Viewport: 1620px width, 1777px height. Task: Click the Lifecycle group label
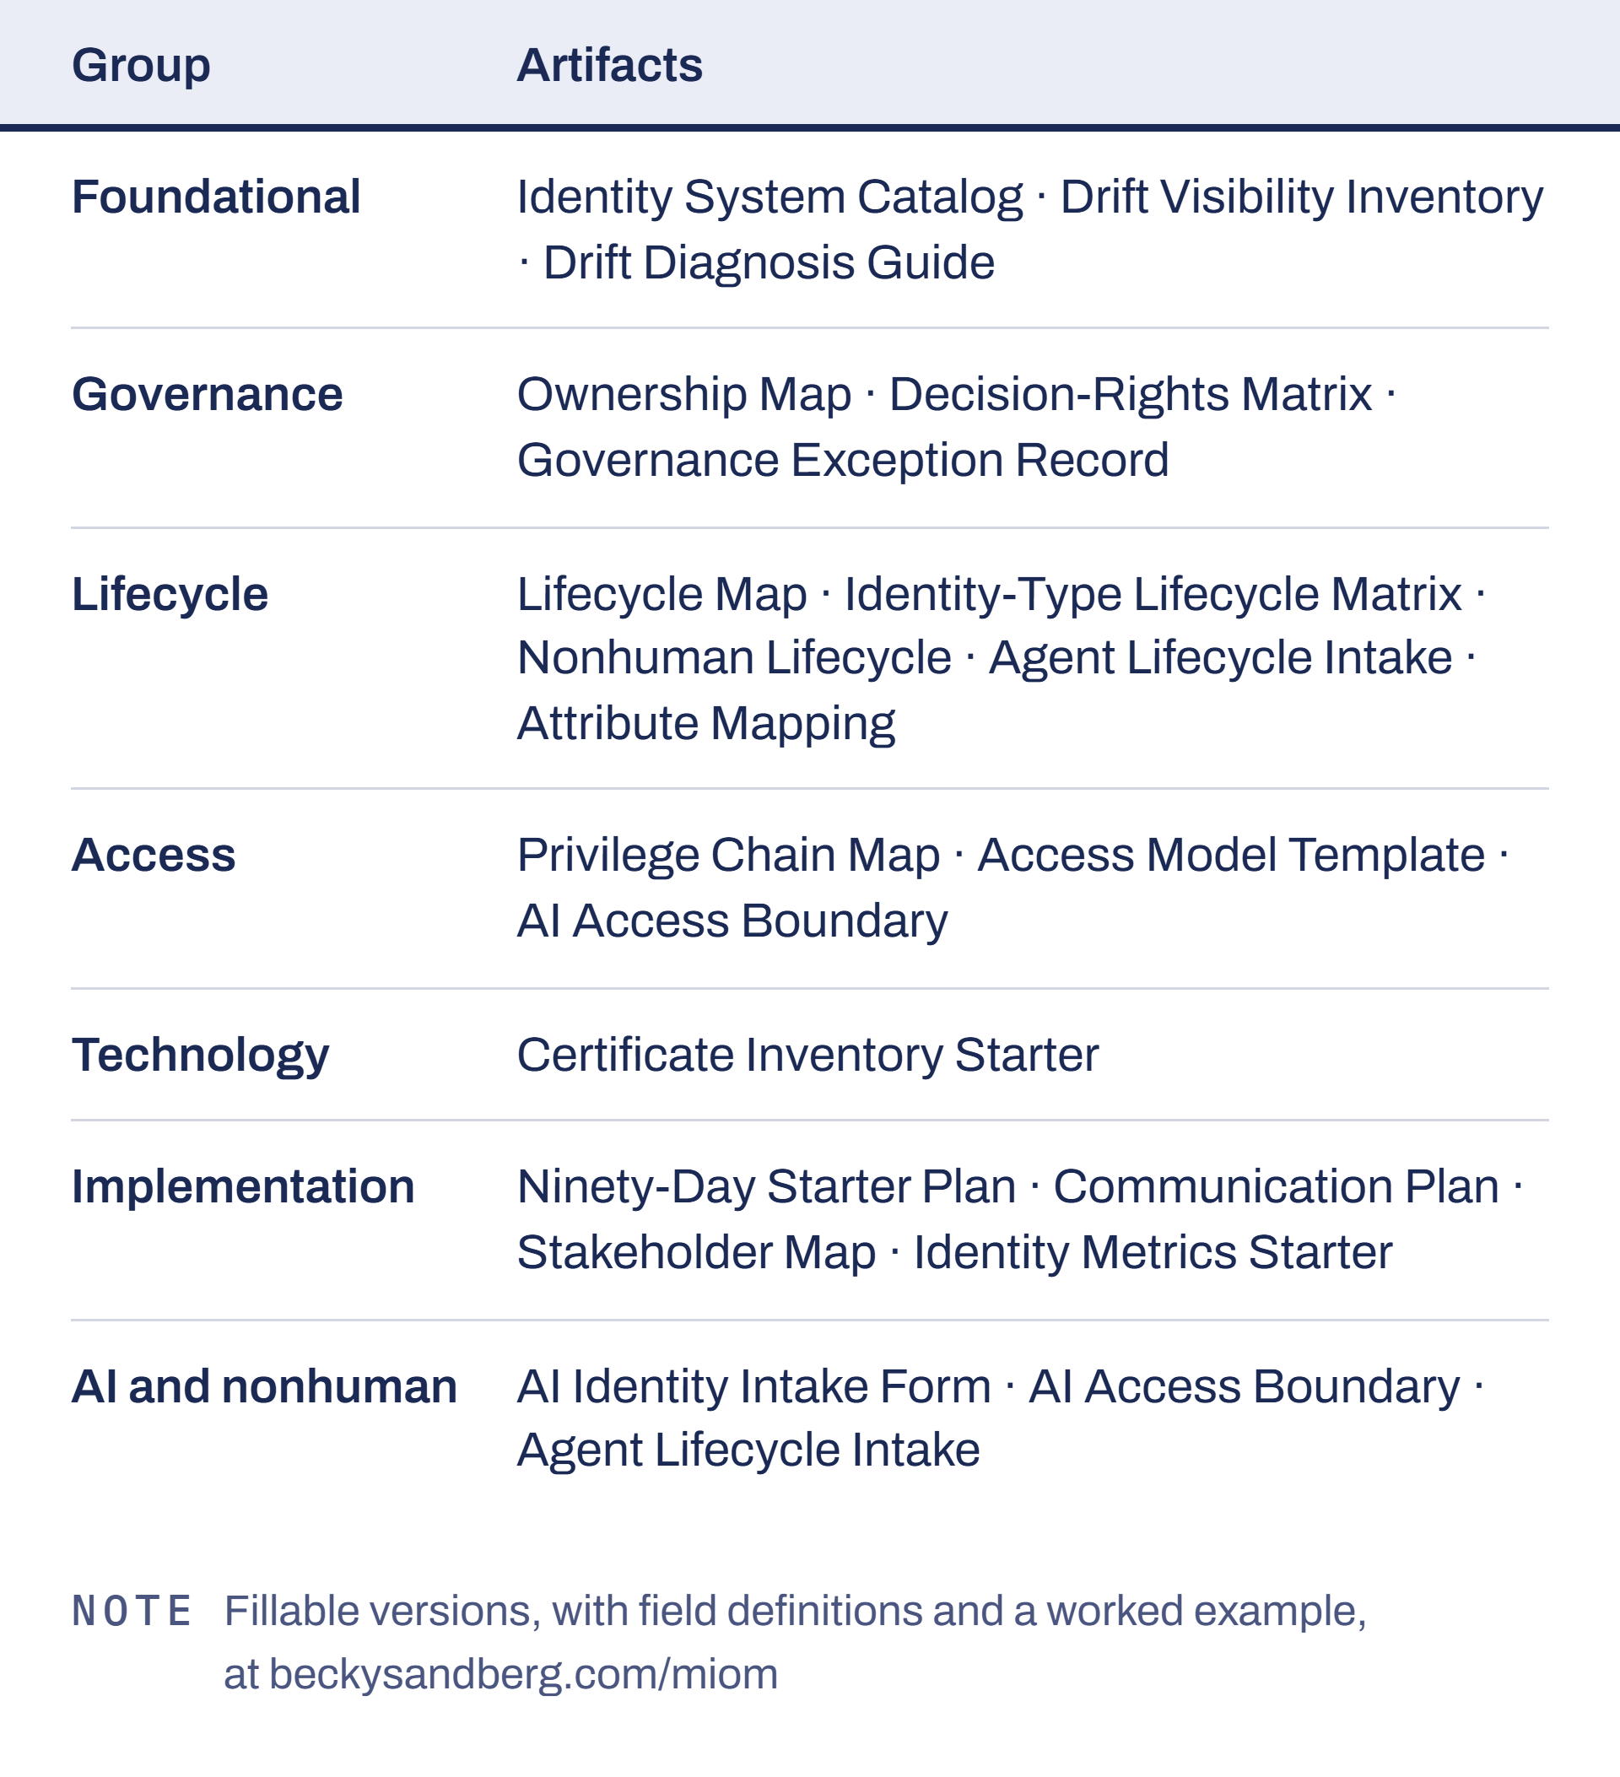click(170, 593)
